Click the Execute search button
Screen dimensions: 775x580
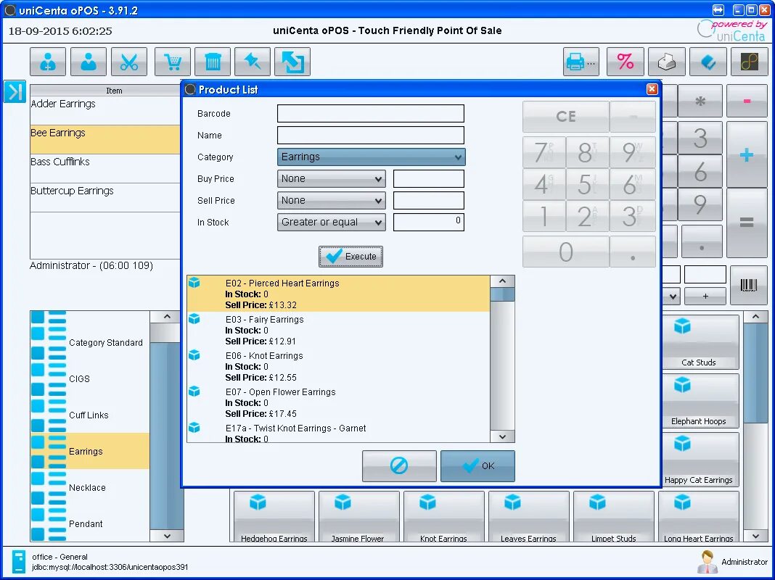pyautogui.click(x=351, y=256)
